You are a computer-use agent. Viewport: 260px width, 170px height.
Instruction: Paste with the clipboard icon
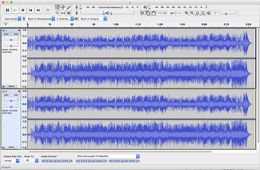point(153,13)
